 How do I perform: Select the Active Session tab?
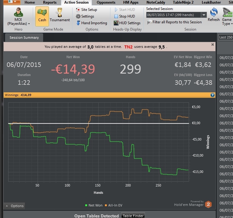click(x=76, y=2)
